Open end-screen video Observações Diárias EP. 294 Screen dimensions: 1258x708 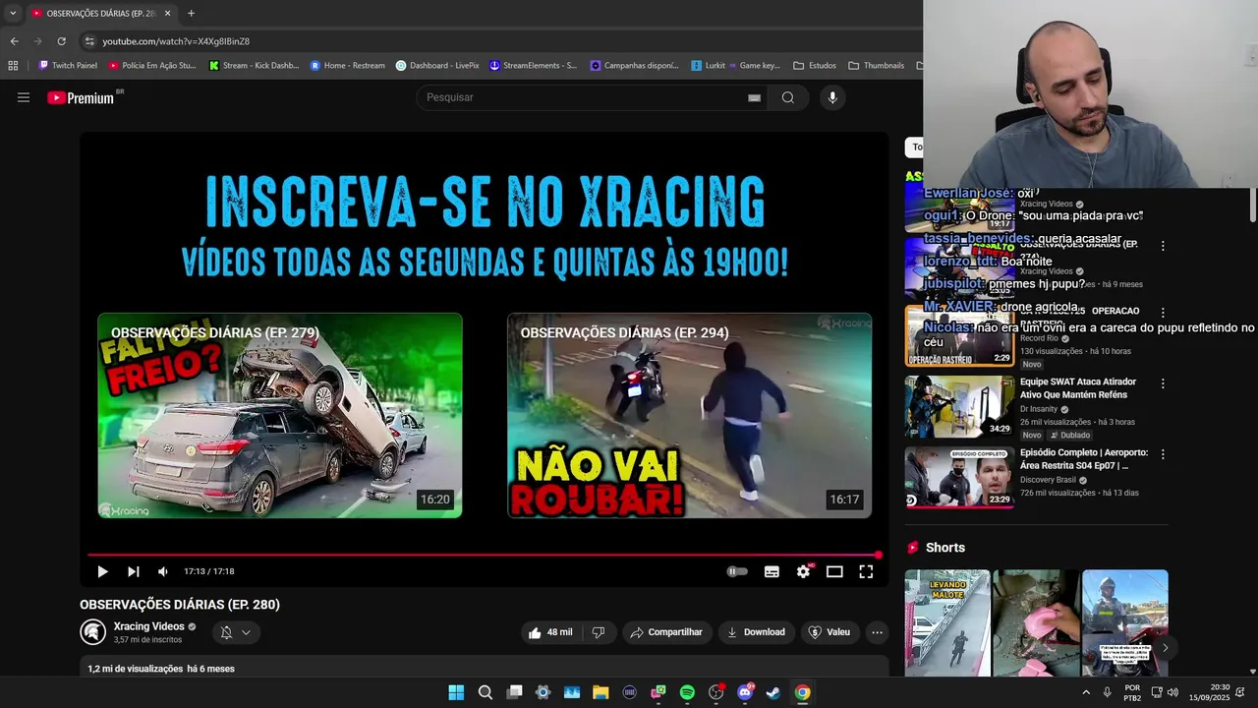tap(689, 415)
